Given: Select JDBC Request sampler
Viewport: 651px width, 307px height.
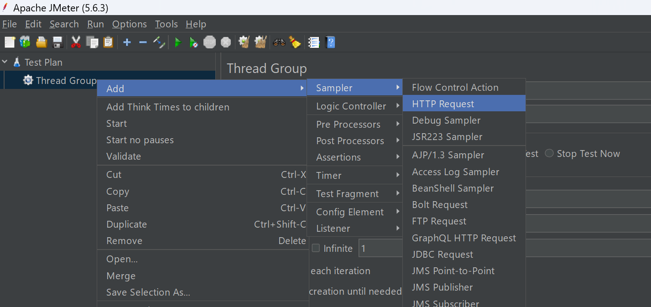Looking at the screenshot, I should click(x=464, y=255).
